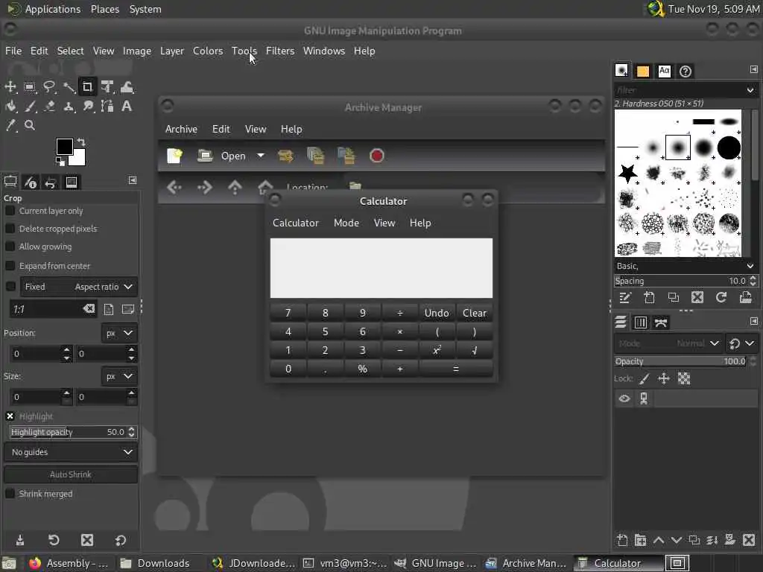This screenshot has width=763, height=572.
Task: Select the Eraser tool
Action: pyautogui.click(x=49, y=106)
